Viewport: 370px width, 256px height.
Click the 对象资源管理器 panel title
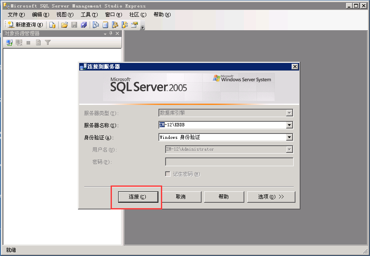click(22, 34)
